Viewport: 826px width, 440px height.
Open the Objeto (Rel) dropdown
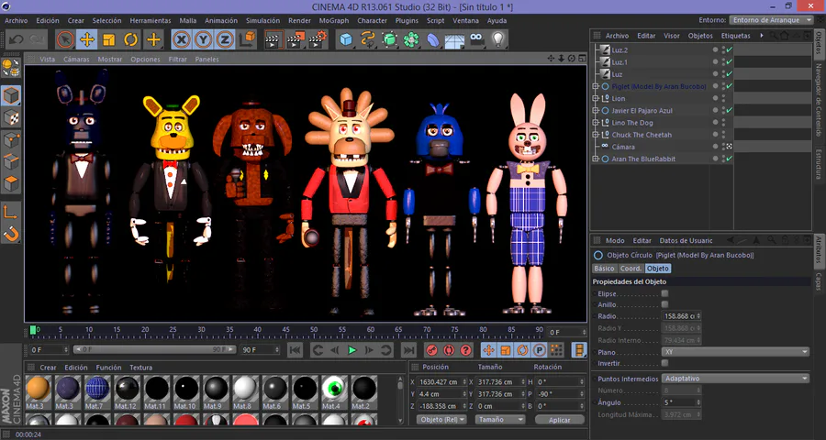pos(441,420)
